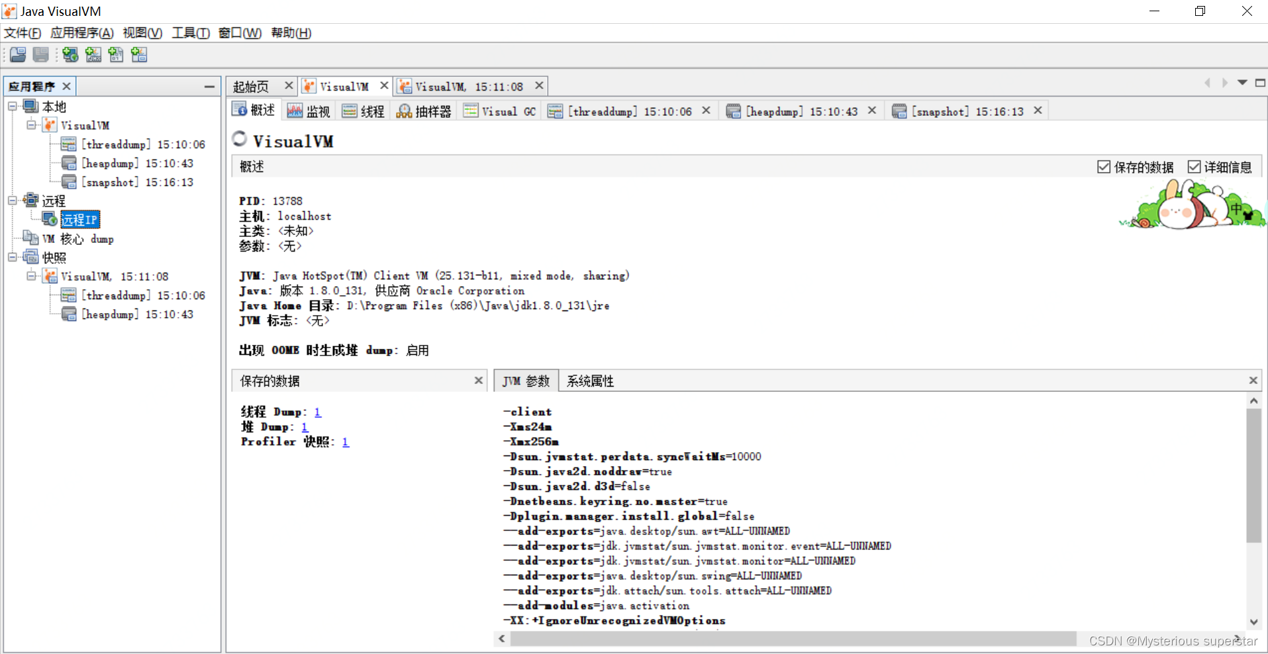Close the JVM 参数 details section
1268x654 pixels.
tap(1253, 380)
